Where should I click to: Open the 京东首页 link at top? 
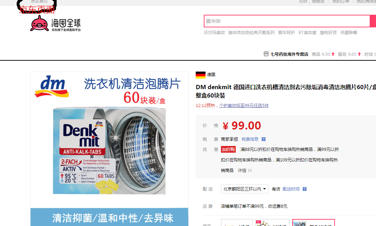39,1
